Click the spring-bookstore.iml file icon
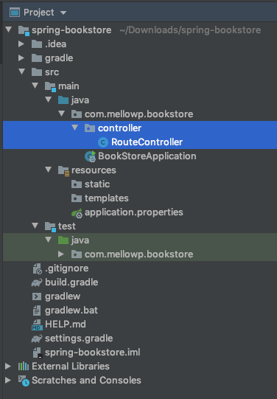 [x=38, y=353]
